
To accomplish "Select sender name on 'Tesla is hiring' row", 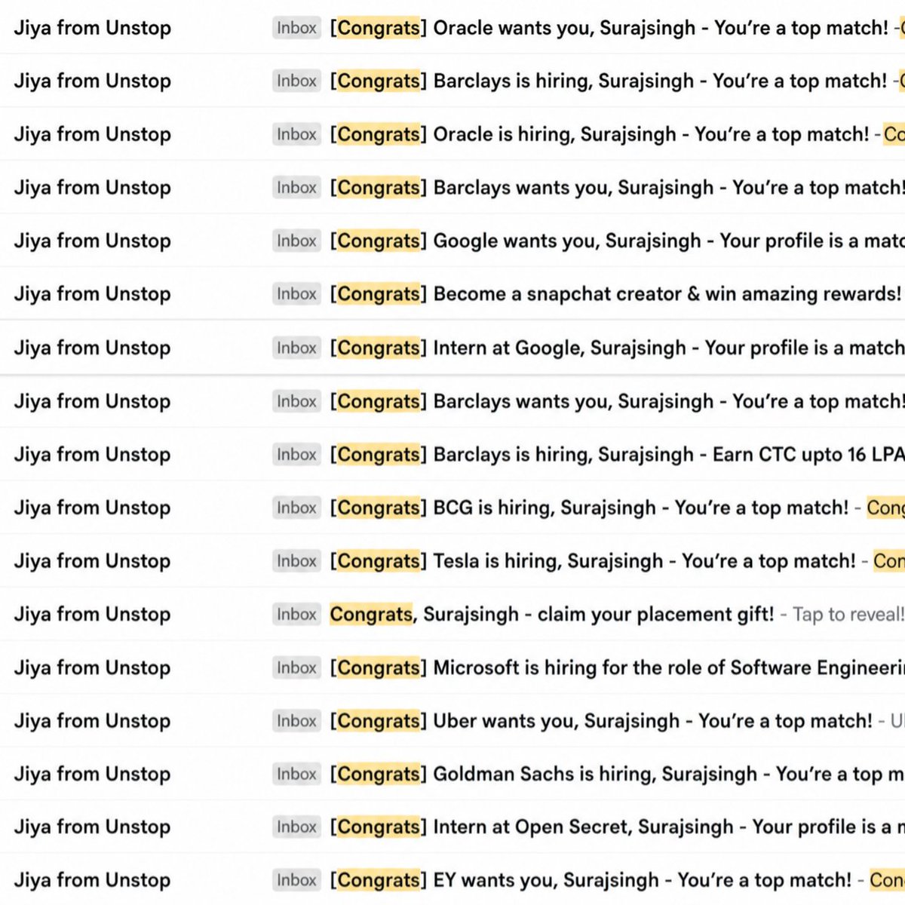I will (92, 562).
